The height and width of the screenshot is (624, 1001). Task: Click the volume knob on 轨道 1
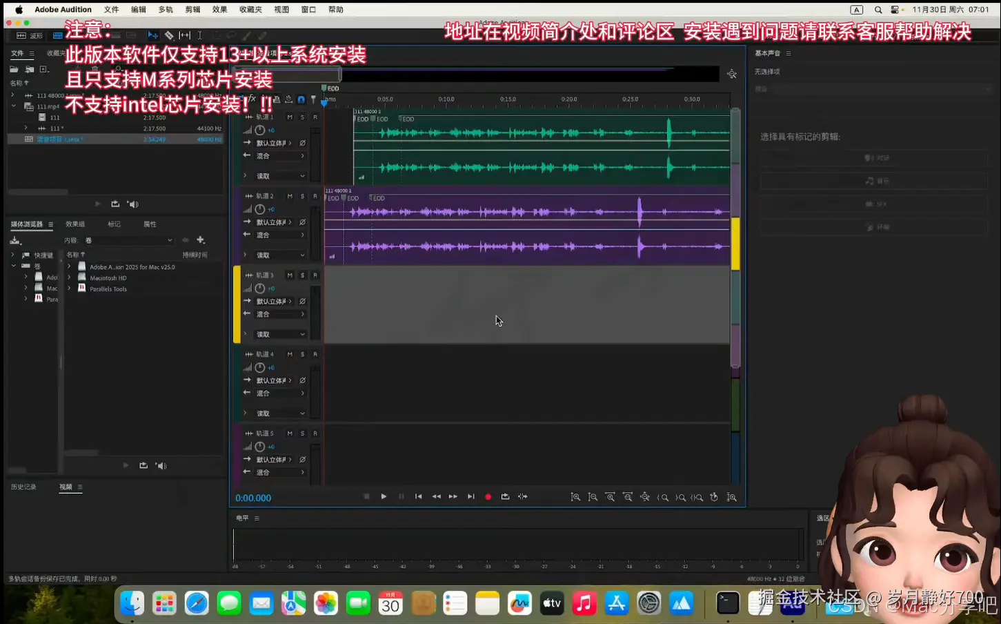coord(259,130)
